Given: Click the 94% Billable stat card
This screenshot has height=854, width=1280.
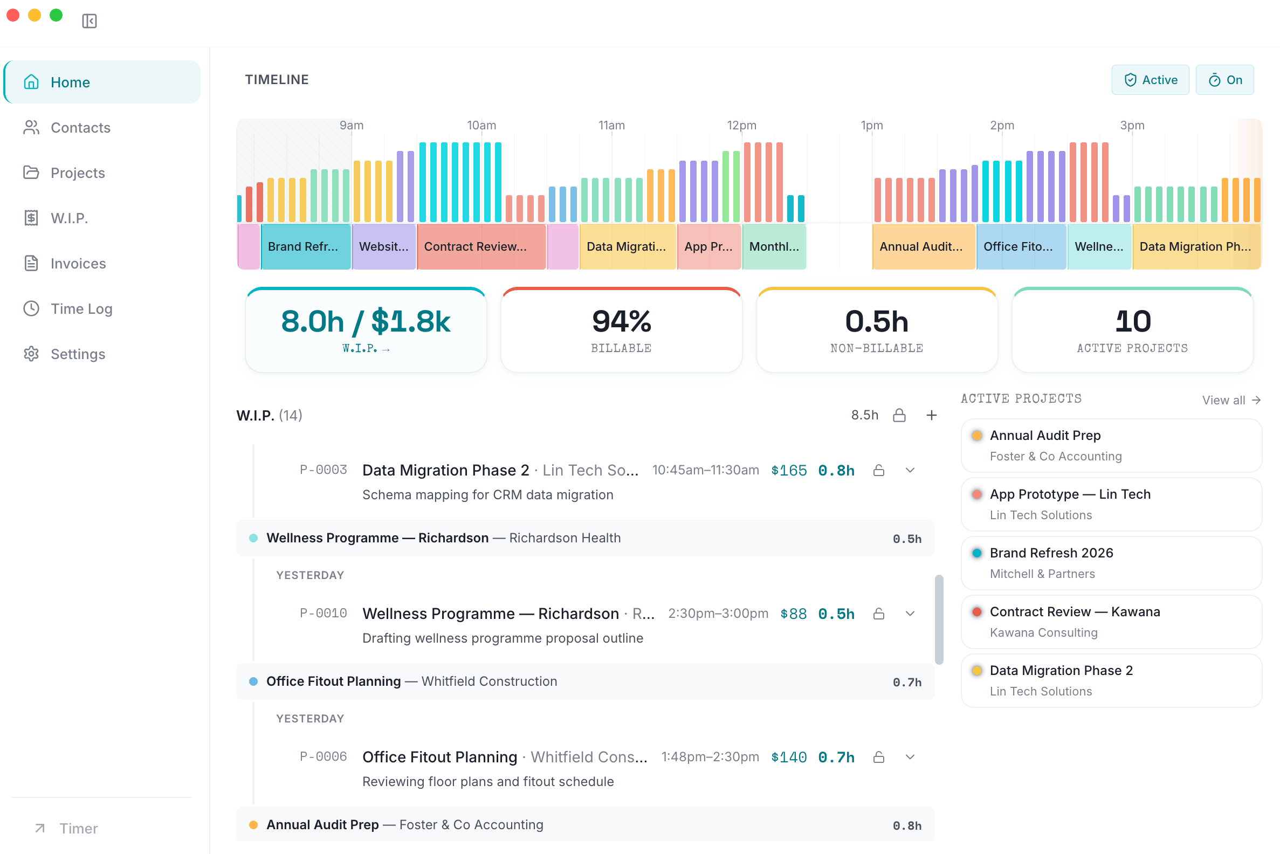Looking at the screenshot, I should (x=622, y=330).
